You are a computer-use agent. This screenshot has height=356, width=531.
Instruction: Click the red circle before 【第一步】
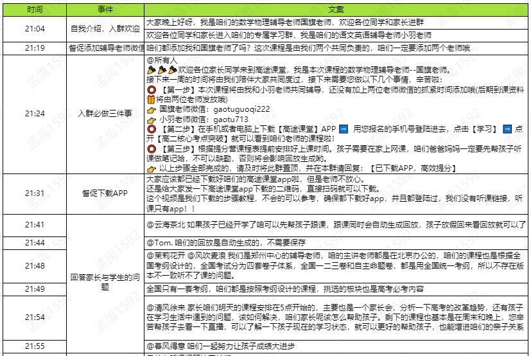tap(152, 90)
